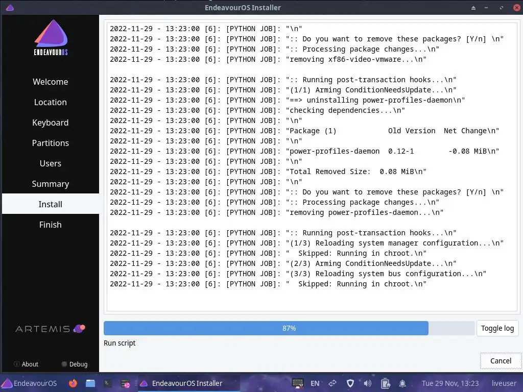
Task: Open the About info link
Action: tap(26, 364)
